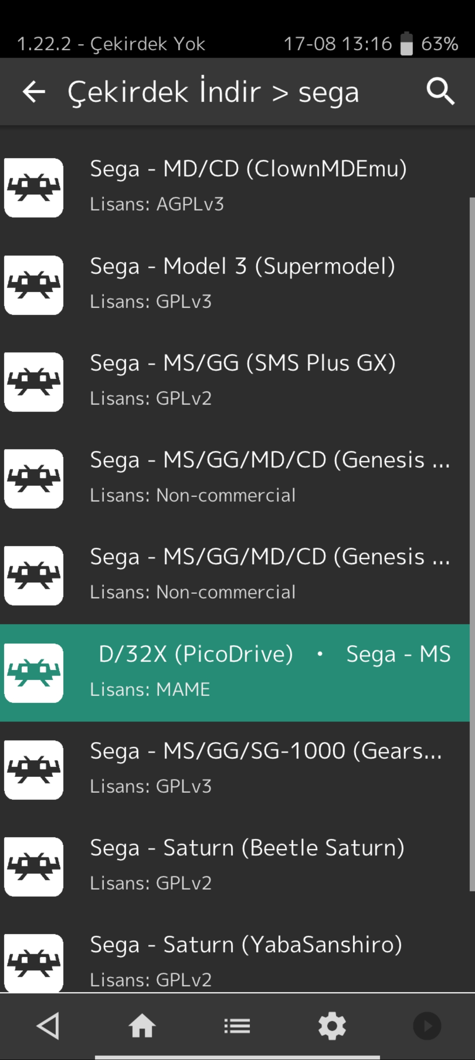Go to the Home tab icon
Image resolution: width=475 pixels, height=1060 pixels.
[x=142, y=1026]
